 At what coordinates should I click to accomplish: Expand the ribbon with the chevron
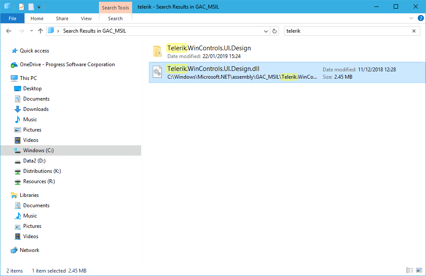(x=411, y=18)
